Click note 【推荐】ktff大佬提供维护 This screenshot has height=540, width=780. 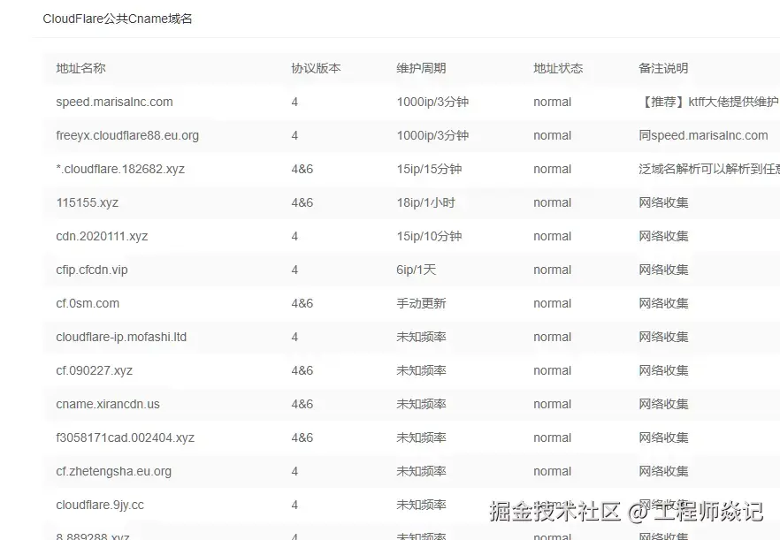pyautogui.click(x=709, y=102)
